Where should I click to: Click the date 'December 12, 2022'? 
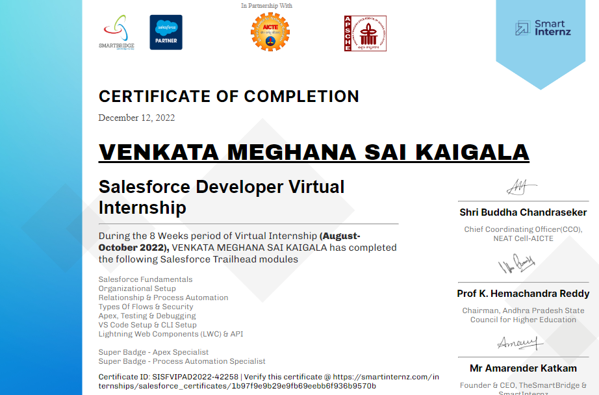pos(137,118)
